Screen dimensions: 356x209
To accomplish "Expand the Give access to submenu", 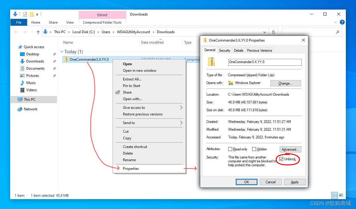I will (x=149, y=108).
